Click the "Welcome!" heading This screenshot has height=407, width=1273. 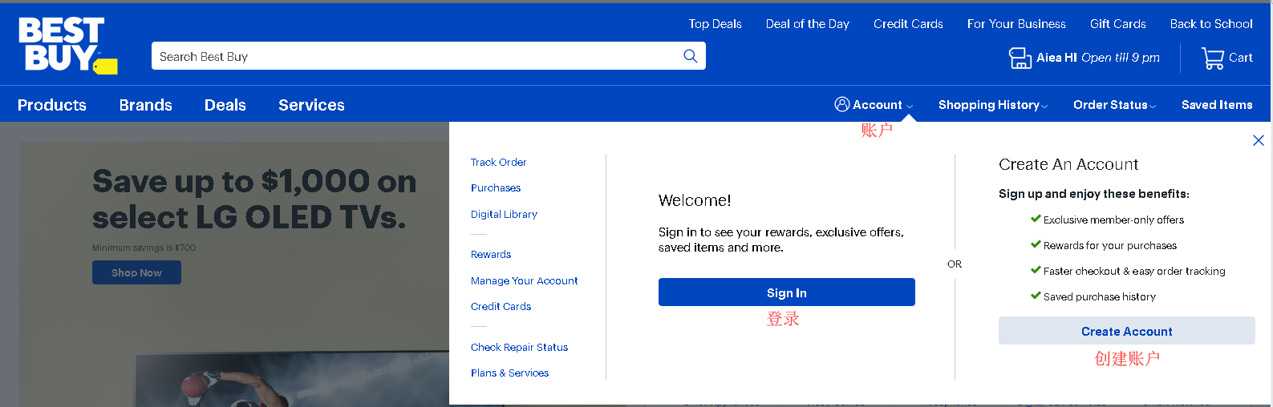(x=695, y=200)
